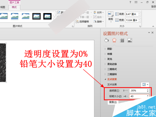Open the Fill & Line paint bucket tab

tap(106, 40)
